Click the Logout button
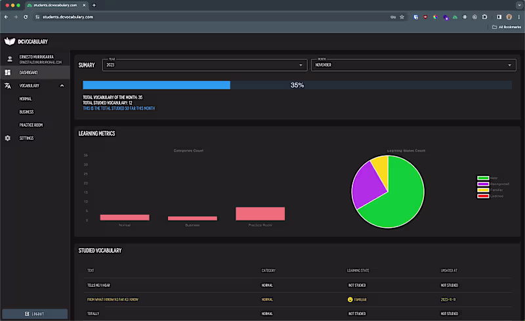This screenshot has width=525, height=321. click(x=35, y=314)
